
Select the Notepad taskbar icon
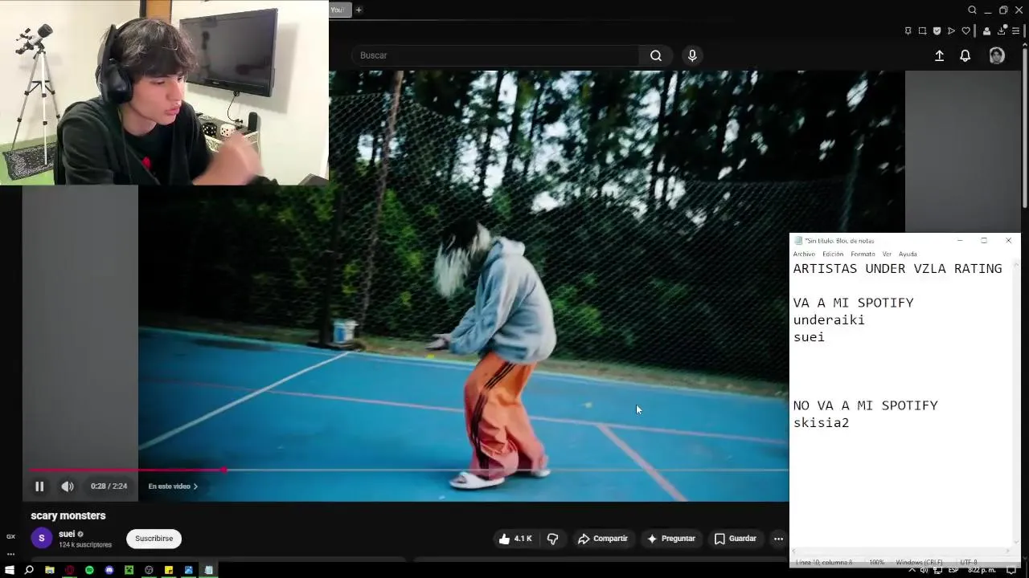coord(208,570)
